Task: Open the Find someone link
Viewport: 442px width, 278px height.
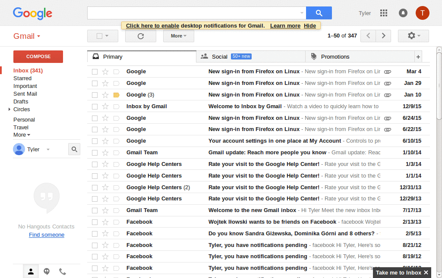Action: click(x=46, y=234)
